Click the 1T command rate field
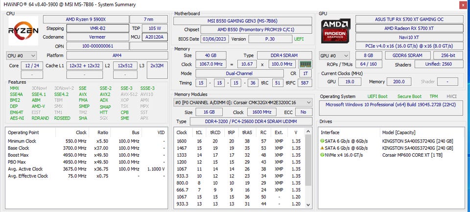Viewport: 470px width, 212px height. coord(305,73)
